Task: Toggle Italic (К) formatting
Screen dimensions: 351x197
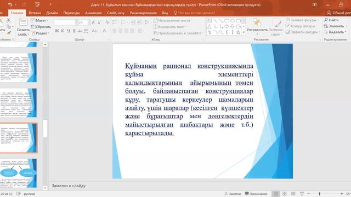Action: click(63, 31)
